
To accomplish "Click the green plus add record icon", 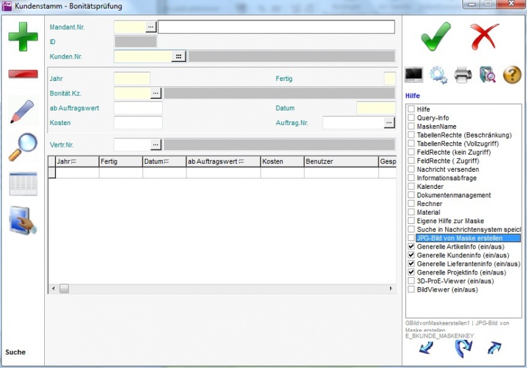I will [23, 37].
